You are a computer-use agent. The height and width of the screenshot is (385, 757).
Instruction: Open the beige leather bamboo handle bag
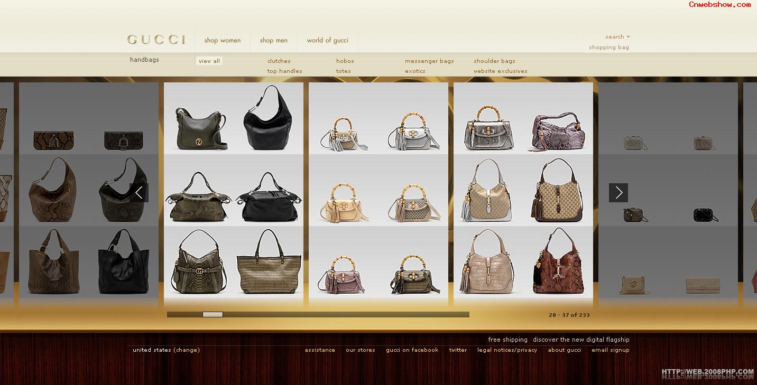[x=344, y=202]
